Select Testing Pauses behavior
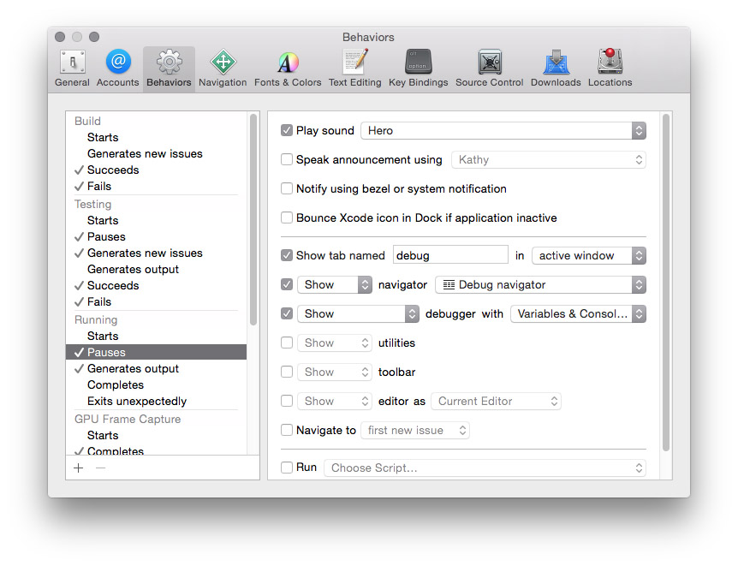The width and height of the screenshot is (738, 566). tap(157, 236)
